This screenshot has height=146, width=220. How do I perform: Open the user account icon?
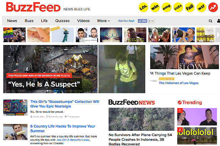[x=219, y=21]
